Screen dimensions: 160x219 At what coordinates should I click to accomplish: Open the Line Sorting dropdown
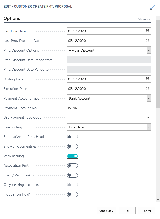pyautogui.click(x=149, y=127)
